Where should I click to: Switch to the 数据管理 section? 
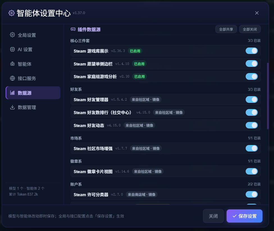pyautogui.click(x=33, y=107)
